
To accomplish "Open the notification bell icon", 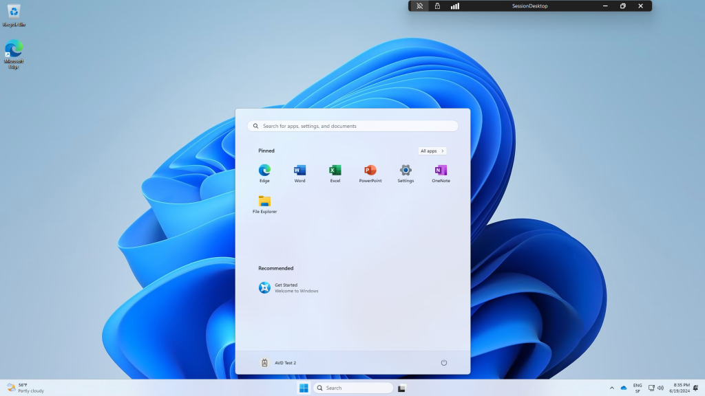I will (x=696, y=388).
